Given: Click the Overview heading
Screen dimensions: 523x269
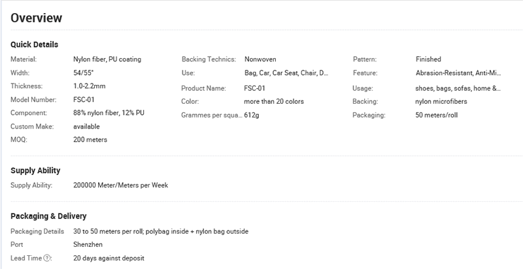Looking at the screenshot, I should (37, 18).
